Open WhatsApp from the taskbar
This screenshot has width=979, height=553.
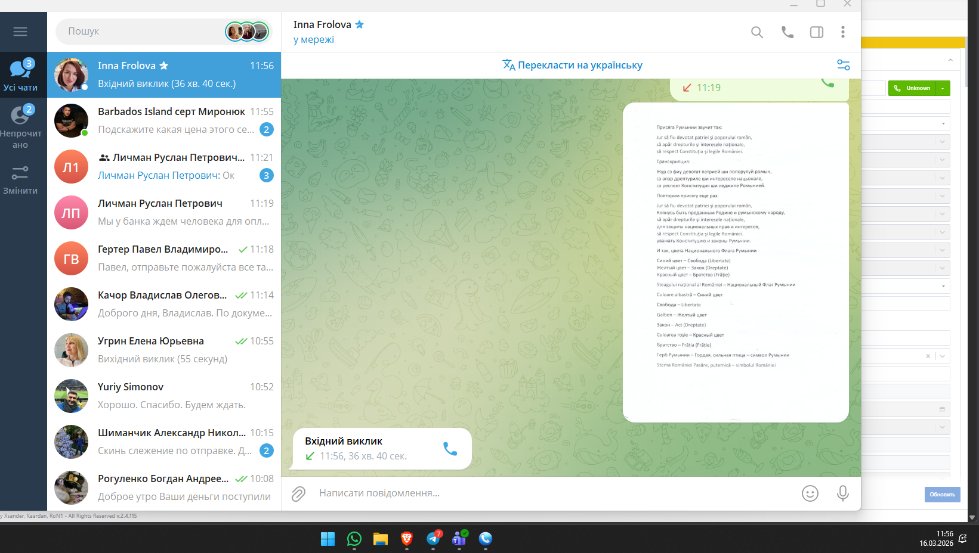pyautogui.click(x=354, y=539)
